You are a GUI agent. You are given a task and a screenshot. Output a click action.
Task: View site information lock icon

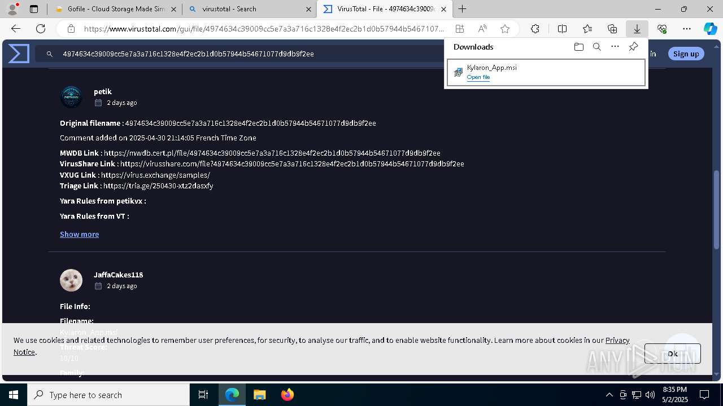coord(71,29)
